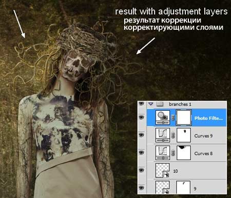Viewport: 231px width, 198px height.
Task: Select the Curves 9 layer name
Action: click(x=203, y=136)
